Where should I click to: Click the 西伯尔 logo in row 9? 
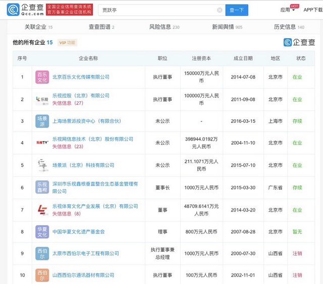[42, 253]
